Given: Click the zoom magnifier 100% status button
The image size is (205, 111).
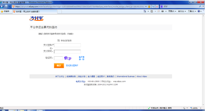Looking at the screenshot, I should tap(194, 108).
